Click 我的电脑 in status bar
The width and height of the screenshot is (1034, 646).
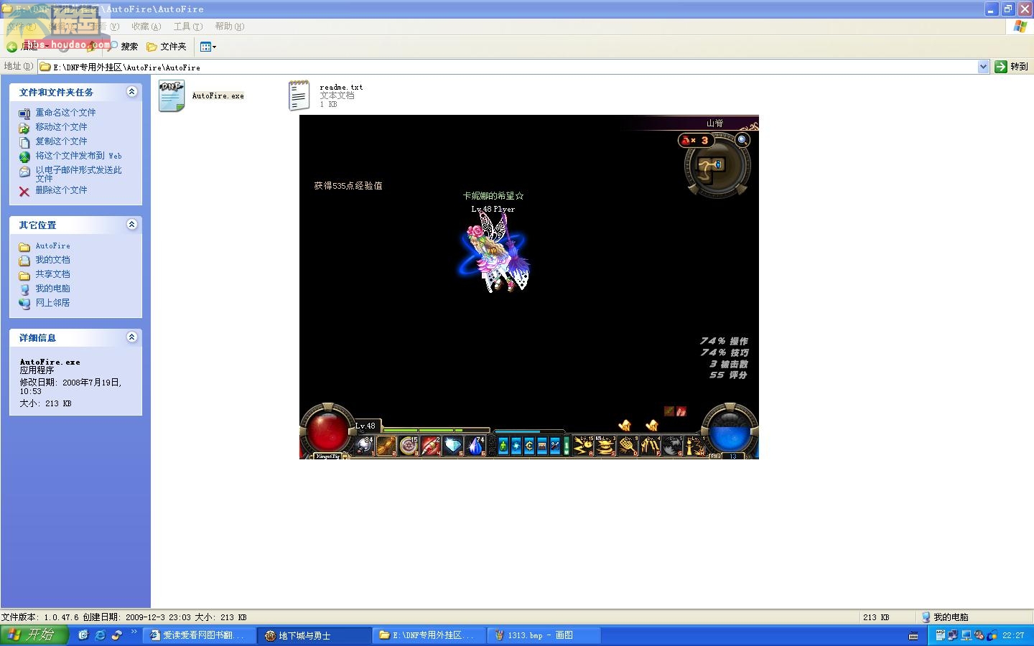[x=945, y=617]
